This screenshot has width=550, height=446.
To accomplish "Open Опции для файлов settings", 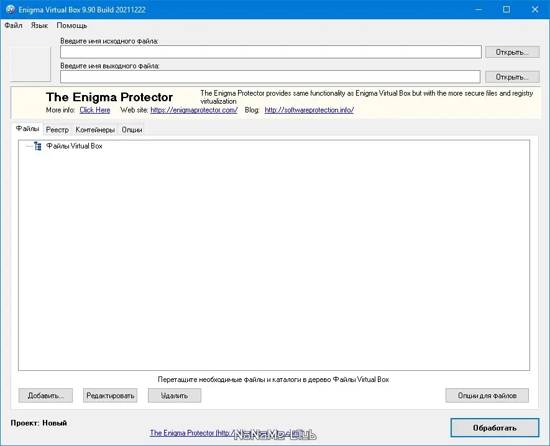I will click(487, 396).
